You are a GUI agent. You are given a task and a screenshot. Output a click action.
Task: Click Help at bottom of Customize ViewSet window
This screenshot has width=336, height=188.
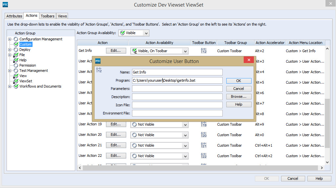319,178
